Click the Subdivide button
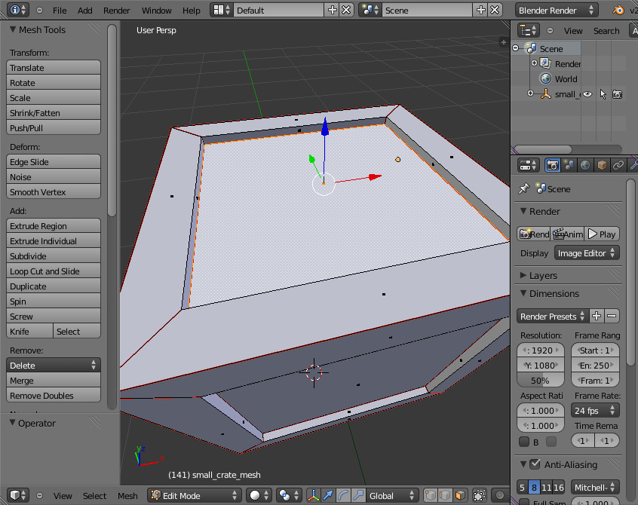Screen dimensions: 638x505 click(54, 256)
